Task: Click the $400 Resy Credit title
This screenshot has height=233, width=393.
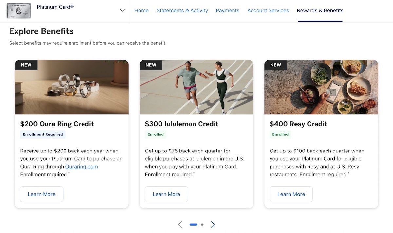Action: tap(298, 124)
